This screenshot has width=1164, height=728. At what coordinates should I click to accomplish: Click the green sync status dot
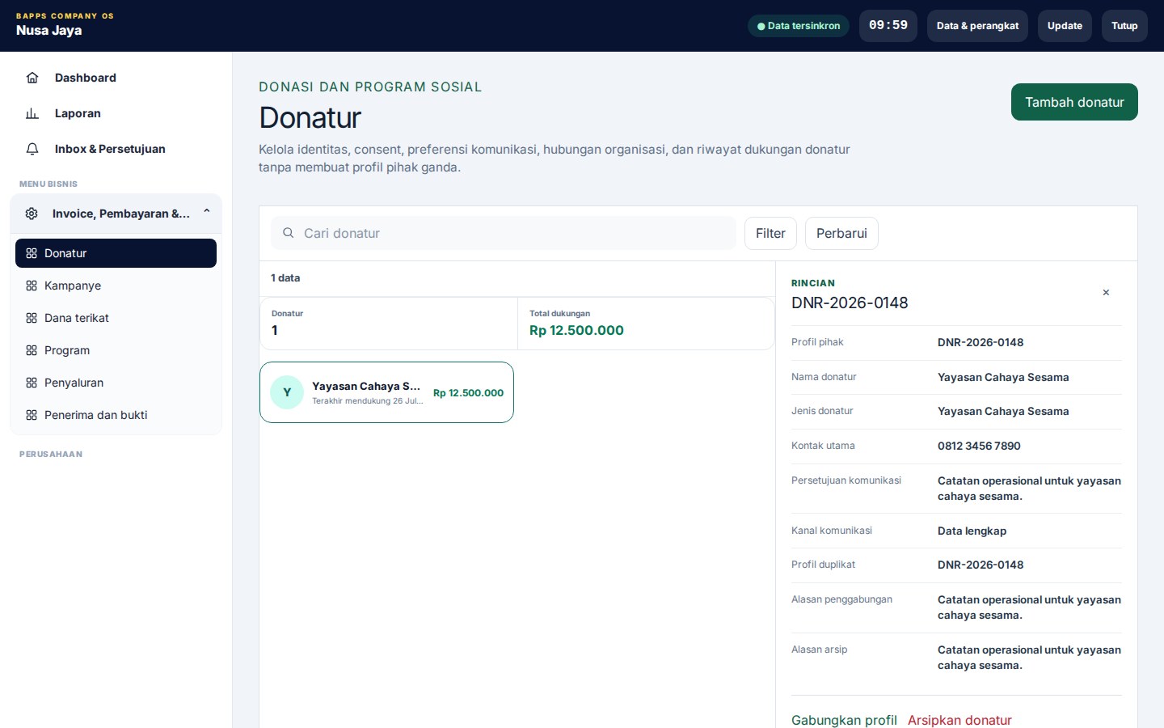[x=761, y=26]
